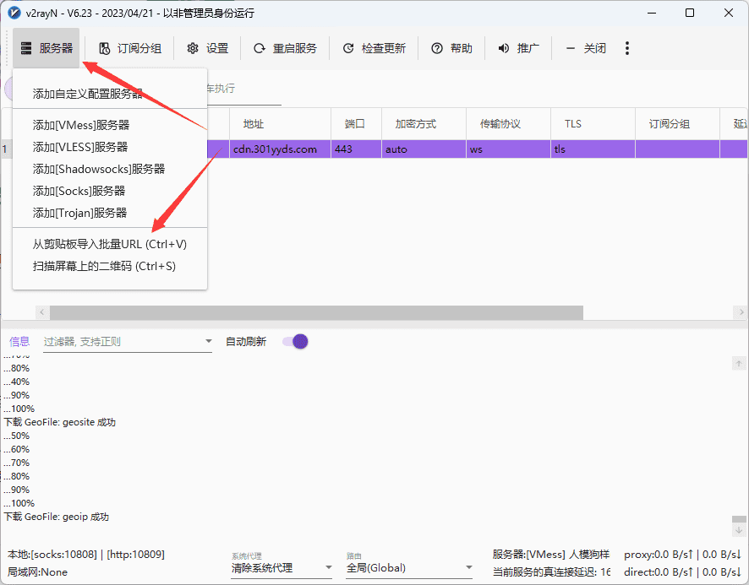The height and width of the screenshot is (585, 749).
Task: Toggle the 自动刷新 auto-refresh switch
Action: click(295, 342)
